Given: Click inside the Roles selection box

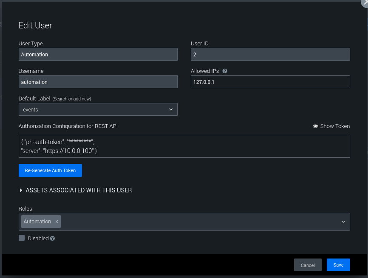Looking at the screenshot, I should (x=200, y=222).
